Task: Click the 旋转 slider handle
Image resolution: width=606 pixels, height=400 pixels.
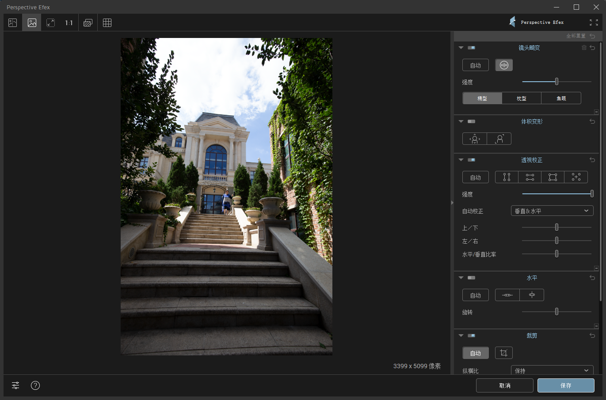Action: pos(556,312)
